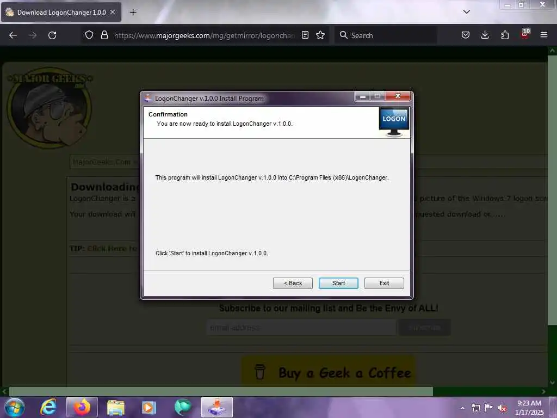Open Action Center flag icon
The width and height of the screenshot is (557, 418).
coord(489,407)
